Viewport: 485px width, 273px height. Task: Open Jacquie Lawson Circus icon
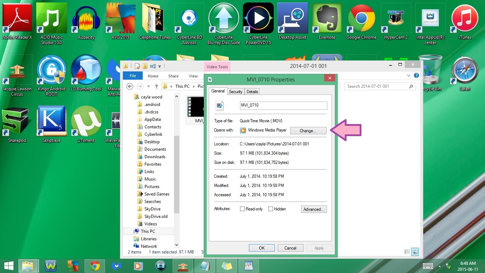coord(17,75)
